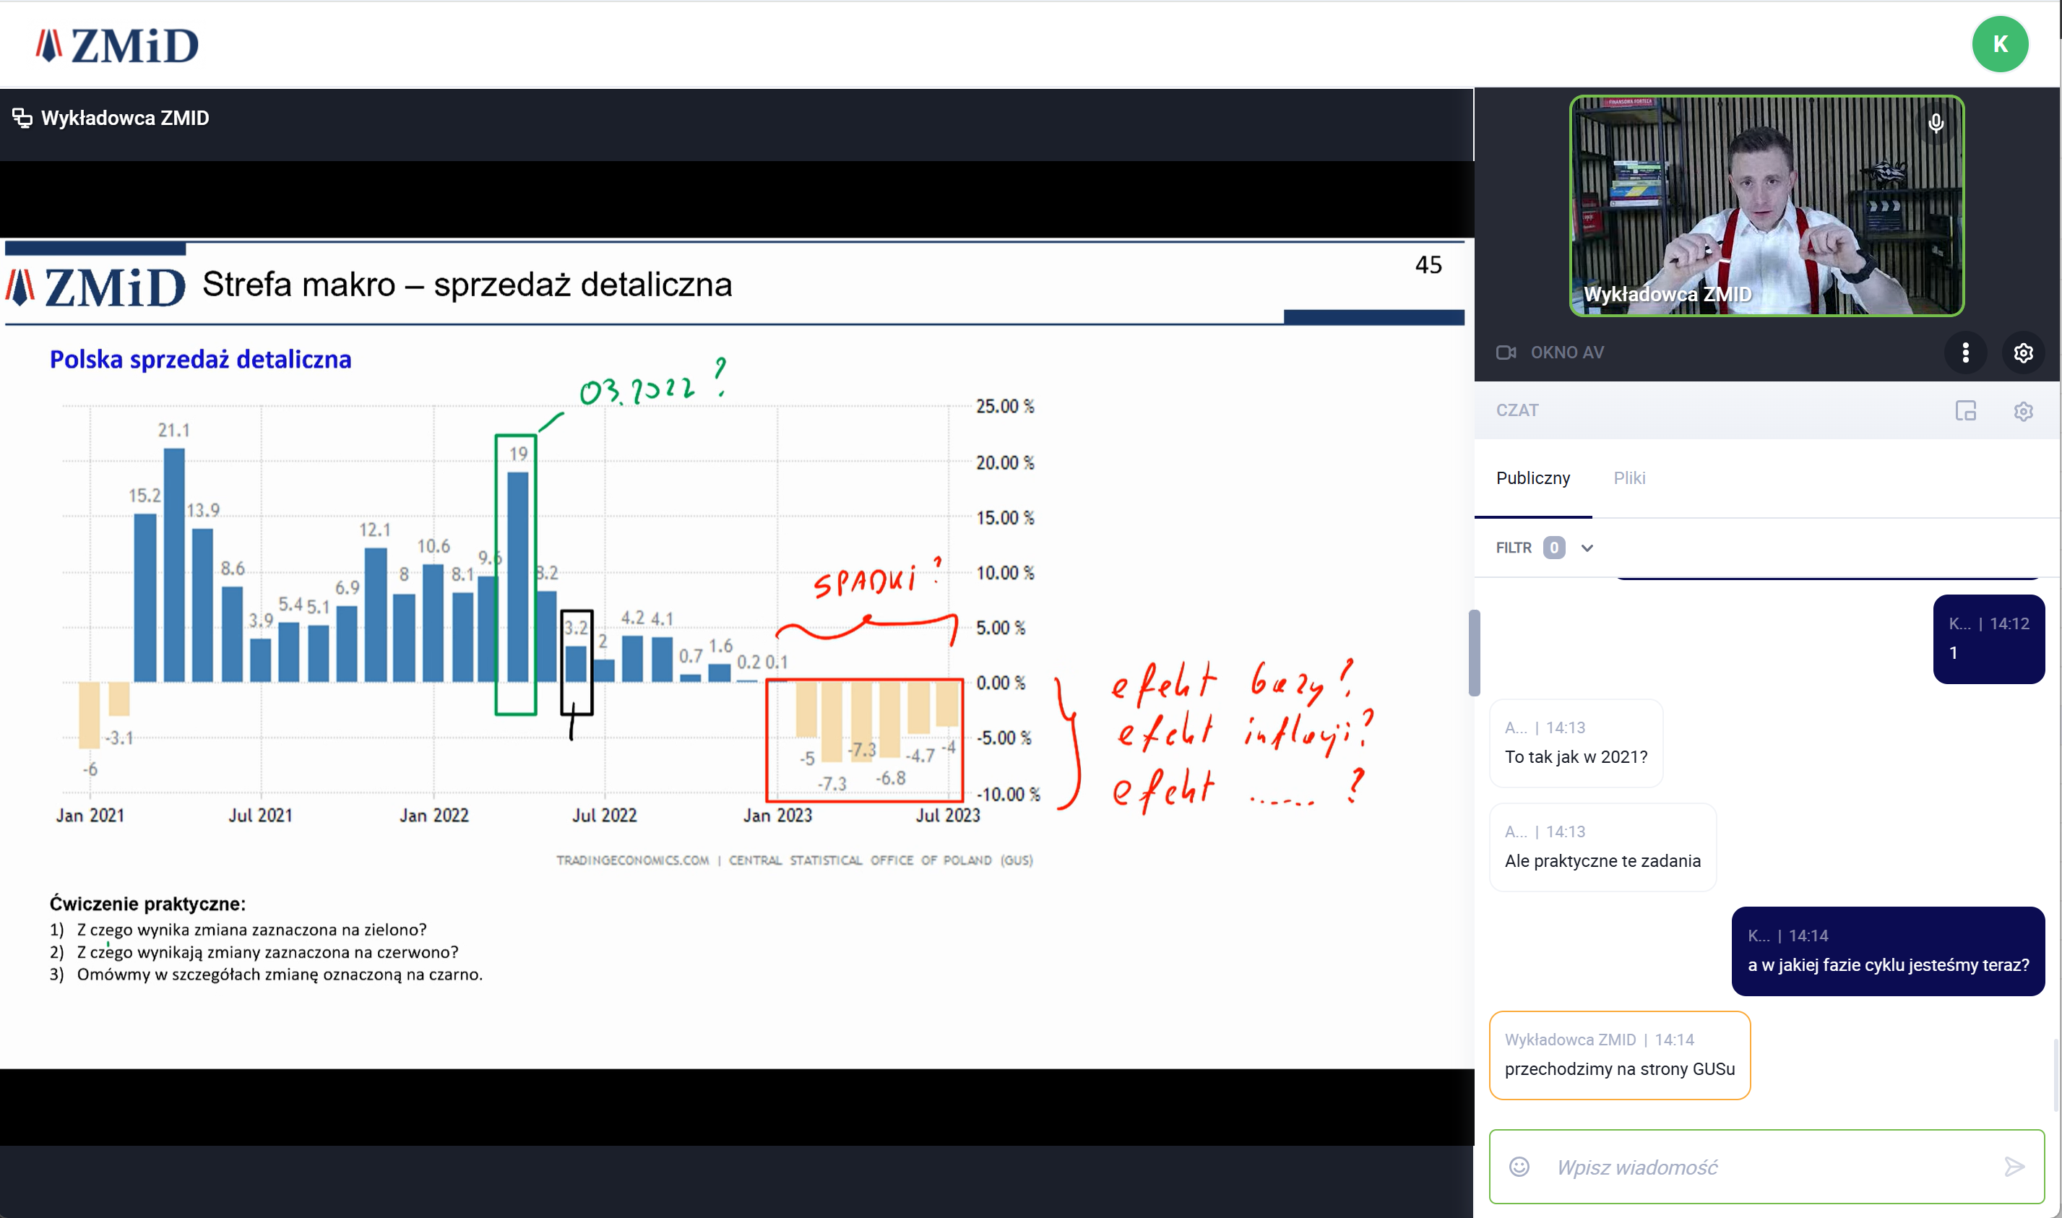The height and width of the screenshot is (1218, 2062).
Task: Pop out chat panel window icon
Action: point(1965,410)
